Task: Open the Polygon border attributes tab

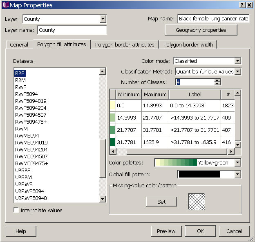Action: point(125,44)
